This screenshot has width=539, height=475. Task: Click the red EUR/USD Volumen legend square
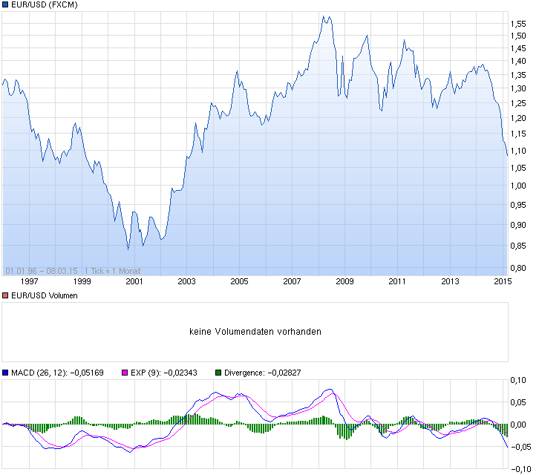pos(6,295)
